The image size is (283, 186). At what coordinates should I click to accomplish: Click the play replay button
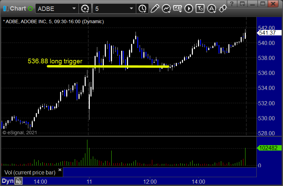(x=189, y=9)
